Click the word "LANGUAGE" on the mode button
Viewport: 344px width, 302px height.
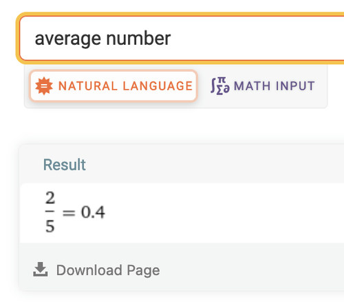point(158,86)
